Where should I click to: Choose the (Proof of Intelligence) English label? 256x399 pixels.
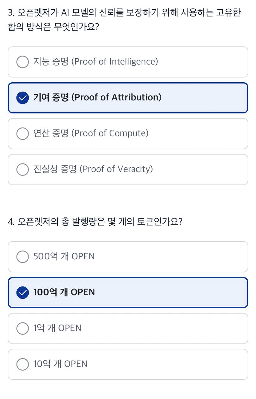pyautogui.click(x=115, y=62)
